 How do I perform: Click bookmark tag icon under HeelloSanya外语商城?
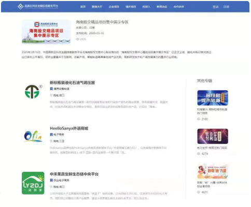[51, 134]
